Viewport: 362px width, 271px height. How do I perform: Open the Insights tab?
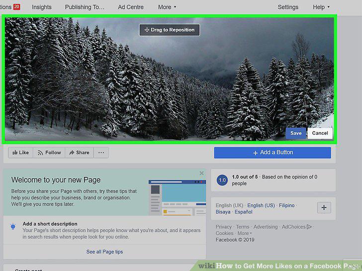tap(42, 7)
